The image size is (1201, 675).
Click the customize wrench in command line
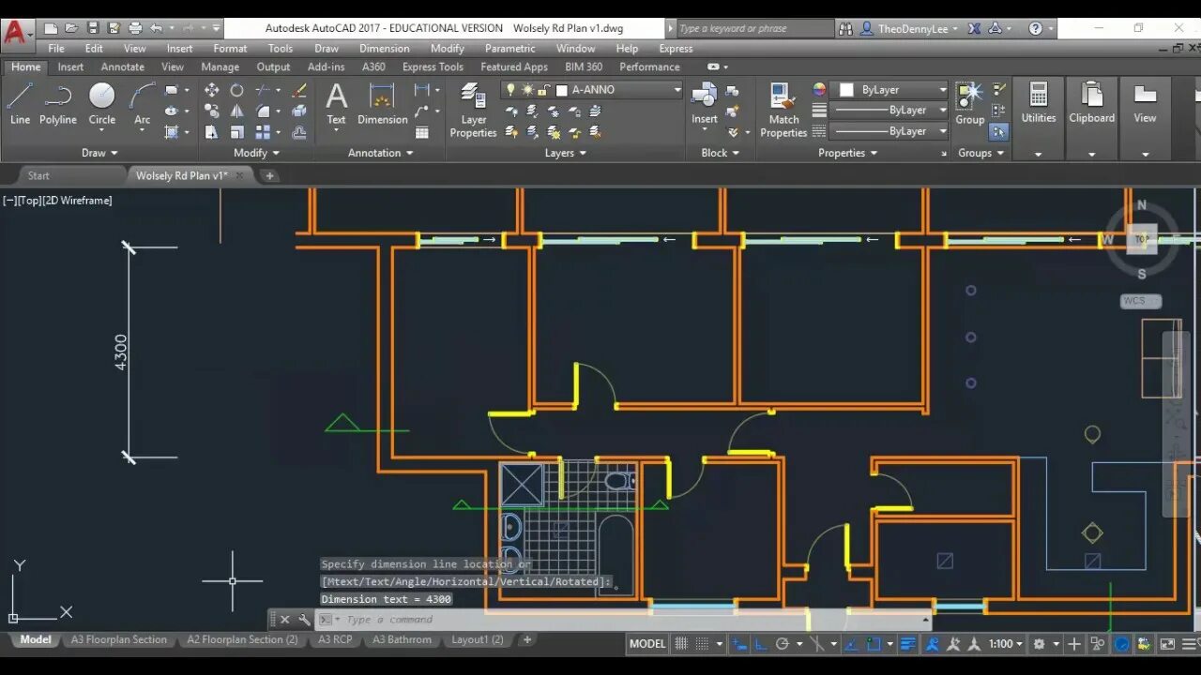tap(304, 620)
